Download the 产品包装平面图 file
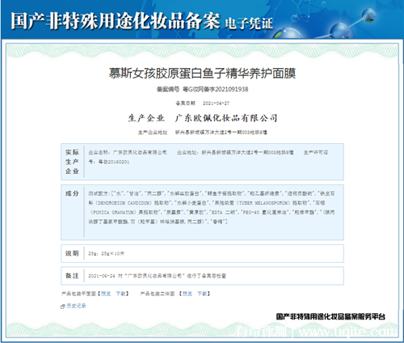 pyautogui.click(x=120, y=294)
